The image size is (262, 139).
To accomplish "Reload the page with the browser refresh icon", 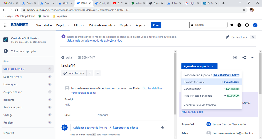I will click(x=16, y=10).
